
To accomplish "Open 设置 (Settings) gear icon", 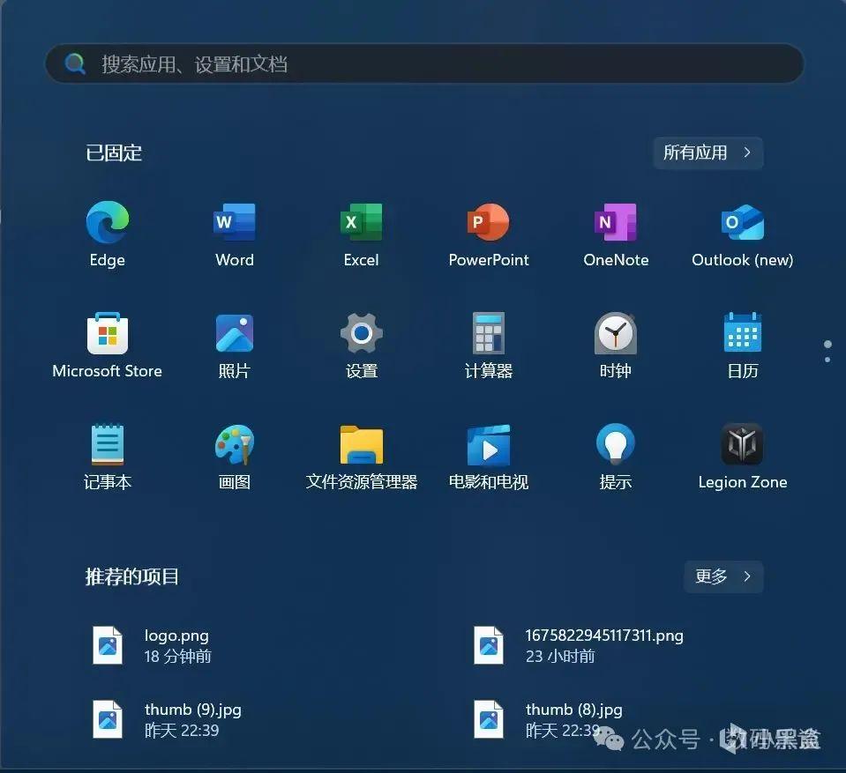I will coord(362,333).
